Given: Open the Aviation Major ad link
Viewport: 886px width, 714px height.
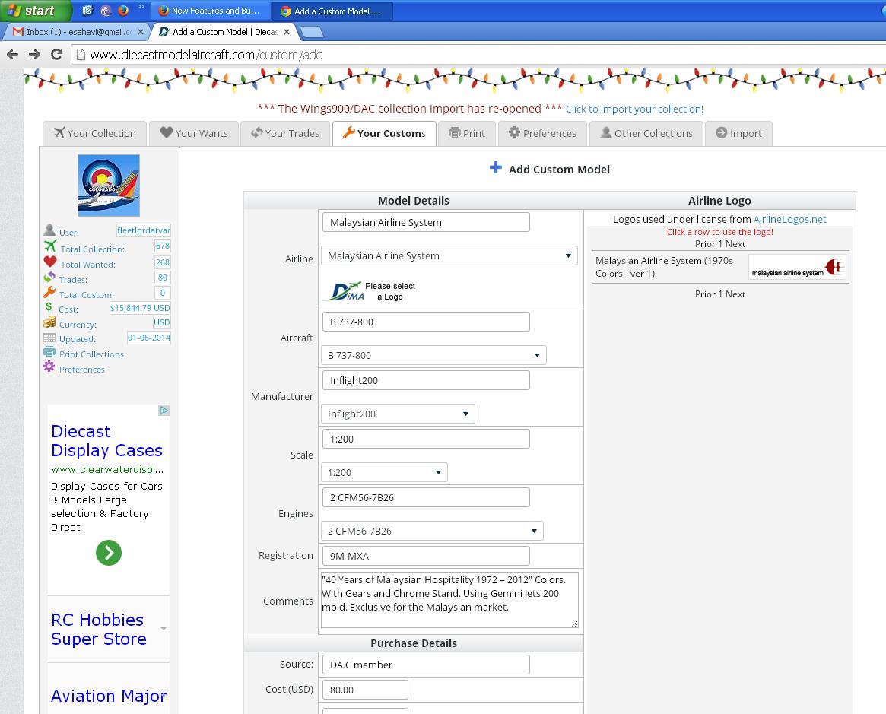Looking at the screenshot, I should point(109,696).
